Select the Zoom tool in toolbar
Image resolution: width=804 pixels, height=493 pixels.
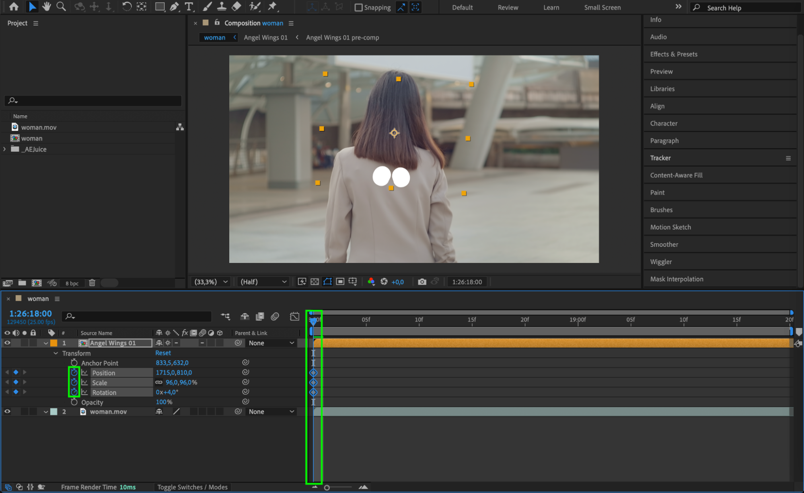click(x=61, y=6)
